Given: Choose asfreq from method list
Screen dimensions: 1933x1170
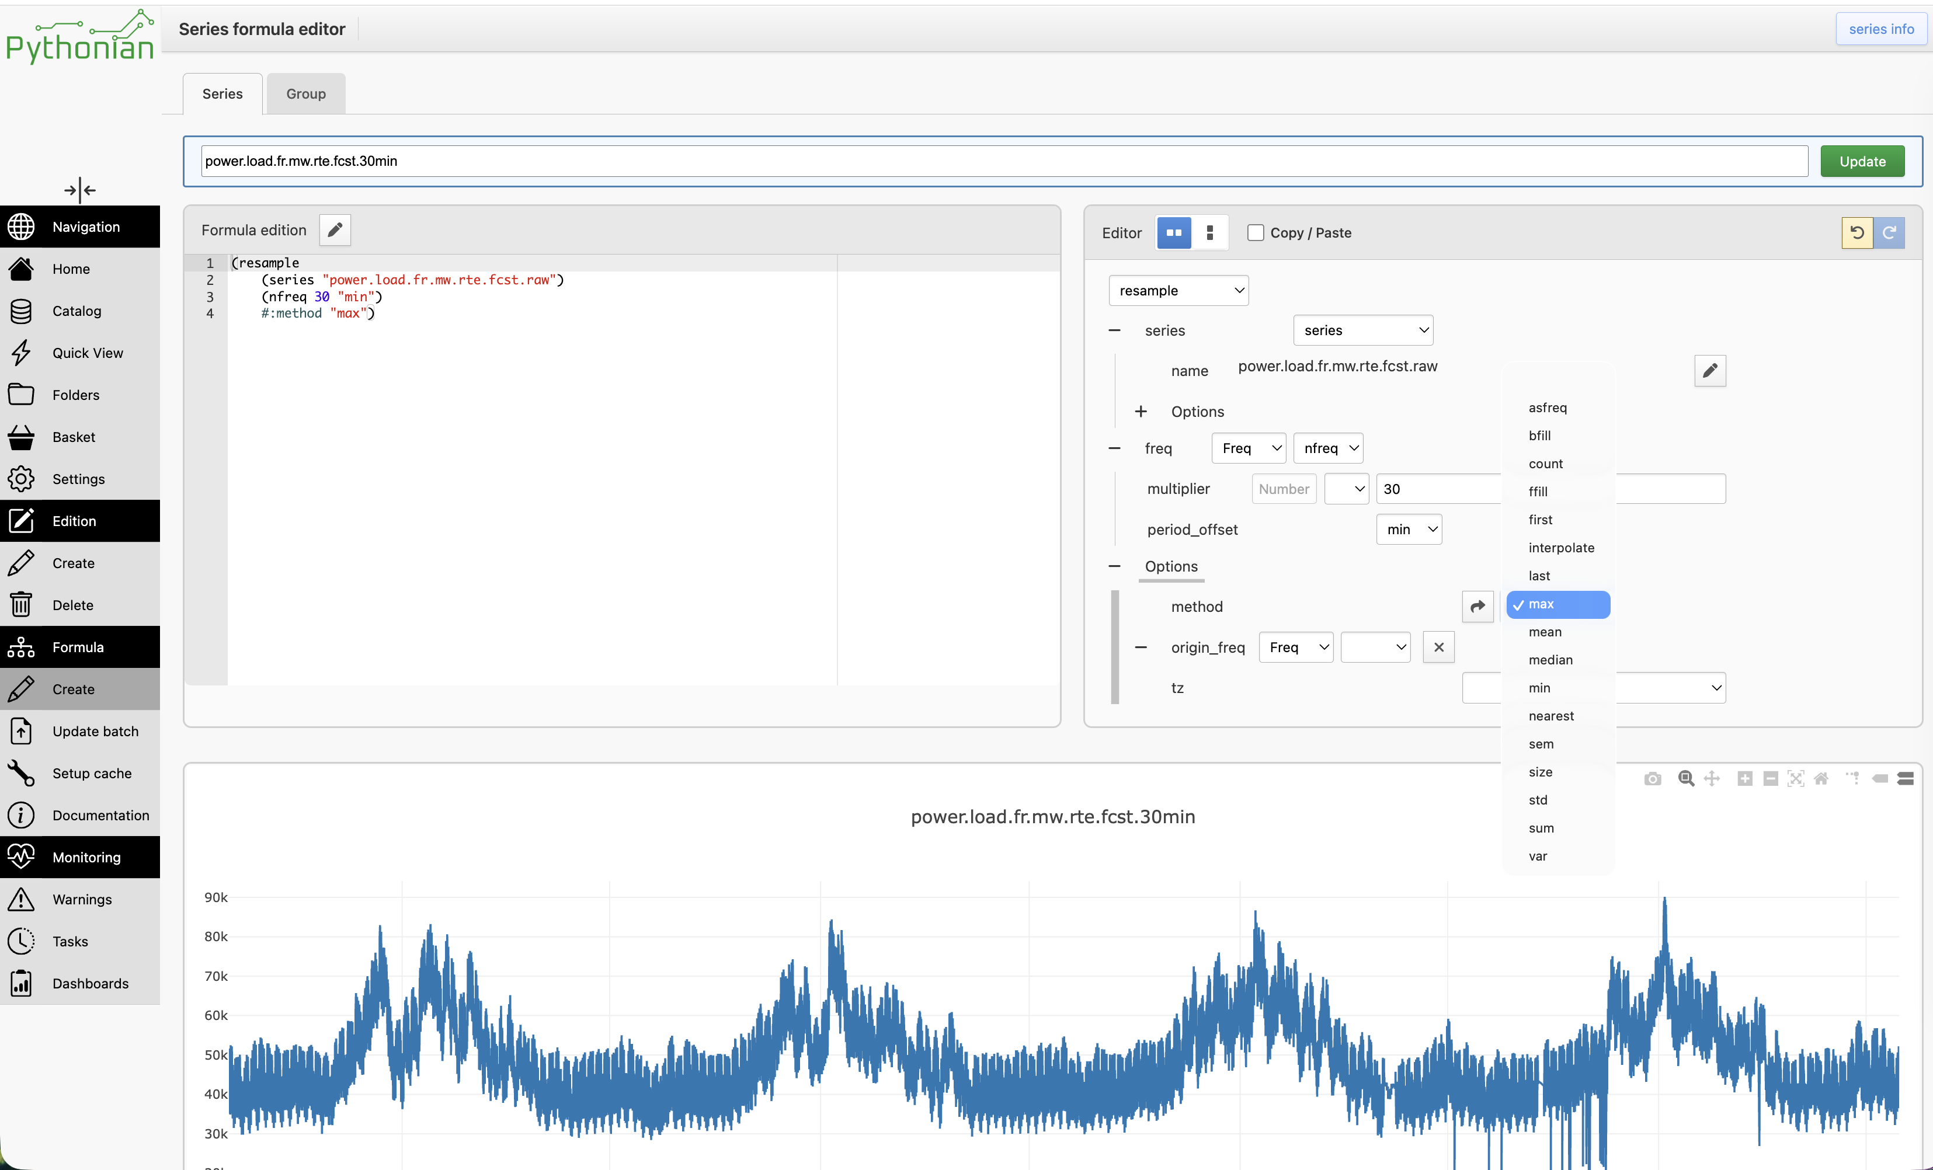Looking at the screenshot, I should point(1558,408).
